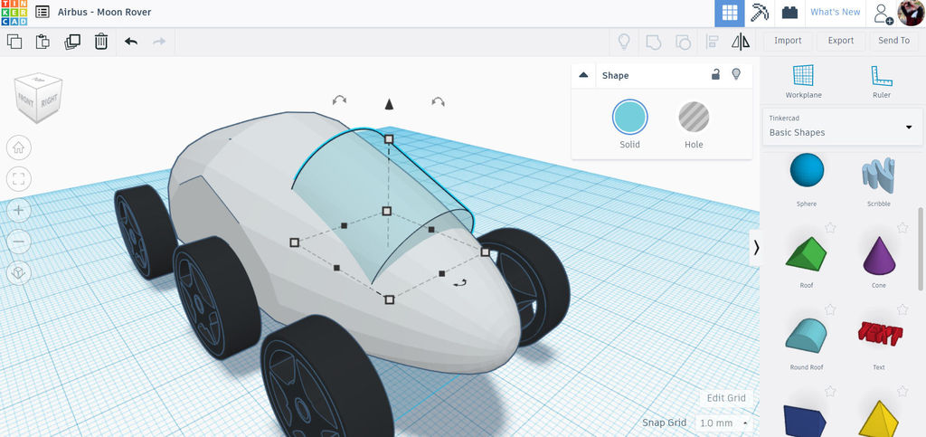Image resolution: width=926 pixels, height=437 pixels.
Task: Click the view cube RIGHT face
Action: tap(50, 101)
